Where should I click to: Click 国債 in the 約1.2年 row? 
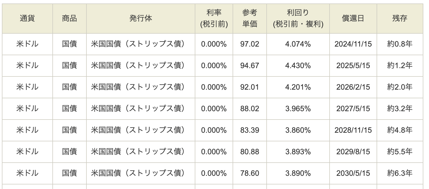click(69, 65)
